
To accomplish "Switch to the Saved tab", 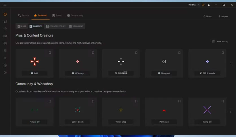I will coord(57,15).
